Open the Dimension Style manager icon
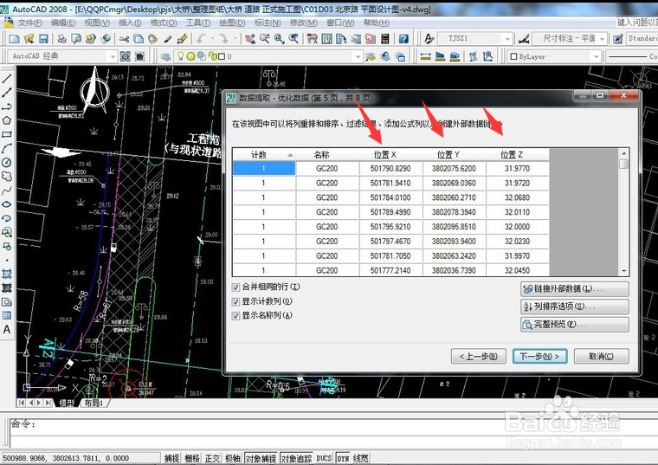Viewport: 658px width, 465px height. pos(523,39)
